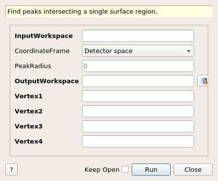Focus the Vertex2 input field
Image resolution: width=218 pixels, height=181 pixels.
[x=138, y=111]
